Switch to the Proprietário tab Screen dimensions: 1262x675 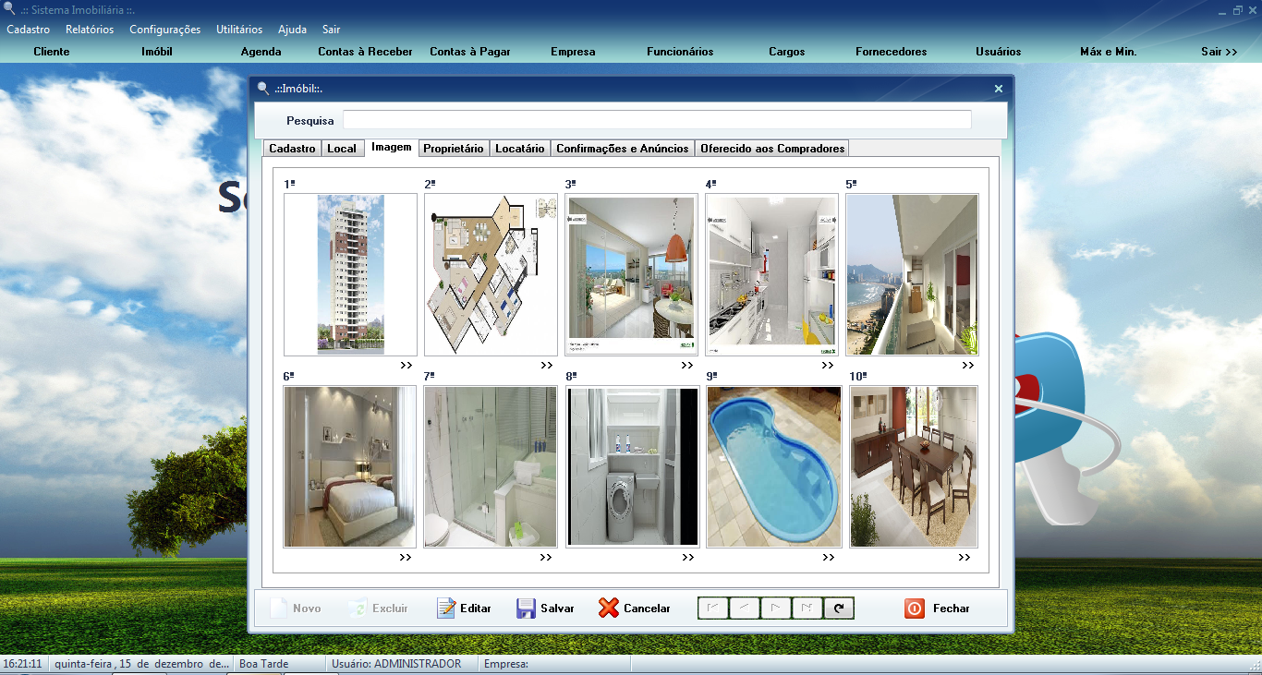[453, 149]
